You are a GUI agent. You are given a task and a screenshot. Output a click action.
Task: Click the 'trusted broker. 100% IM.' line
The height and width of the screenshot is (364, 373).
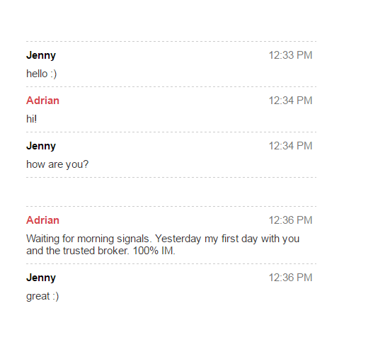101,251
